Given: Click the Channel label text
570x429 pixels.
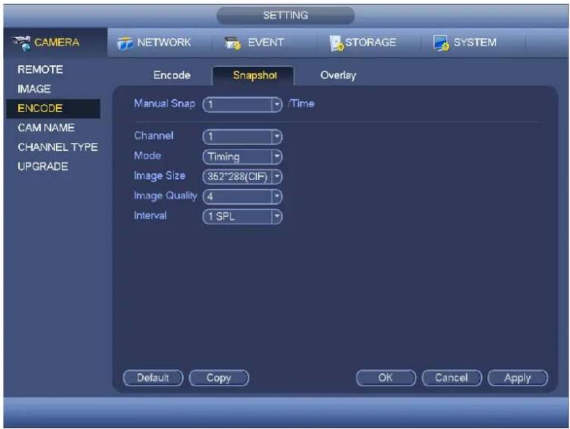Looking at the screenshot, I should click(x=154, y=135).
